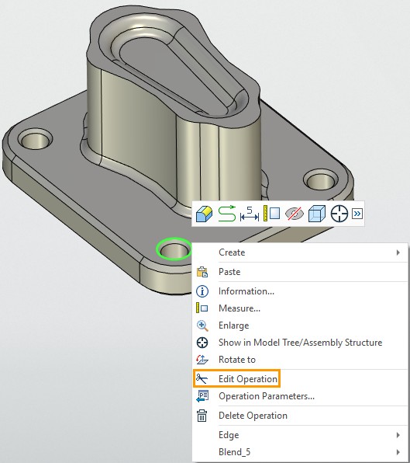Choose Rotate to option
The image size is (410, 463).
point(301,360)
